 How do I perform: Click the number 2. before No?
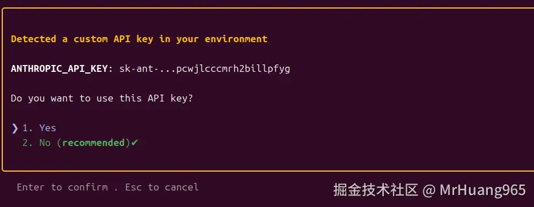coord(28,143)
